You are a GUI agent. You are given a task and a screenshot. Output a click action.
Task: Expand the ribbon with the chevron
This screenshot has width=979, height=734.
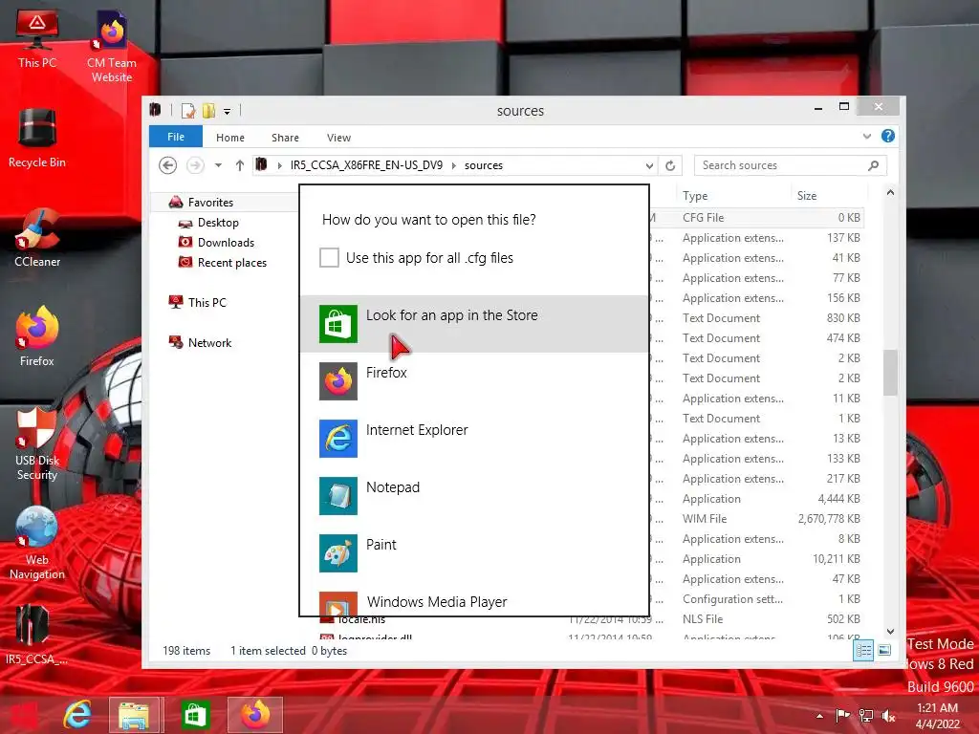pos(866,136)
